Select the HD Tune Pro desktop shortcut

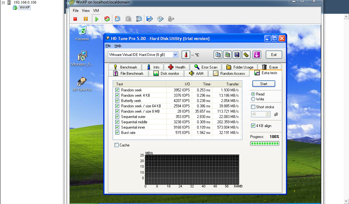pyautogui.click(x=82, y=84)
